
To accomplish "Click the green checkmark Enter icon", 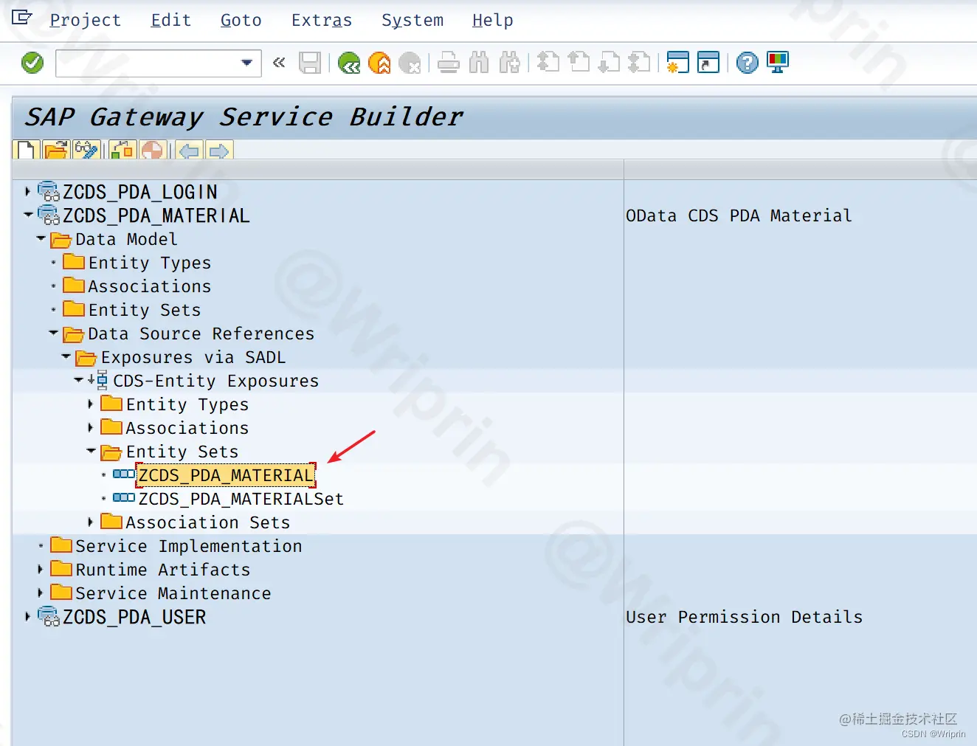I will click(32, 63).
